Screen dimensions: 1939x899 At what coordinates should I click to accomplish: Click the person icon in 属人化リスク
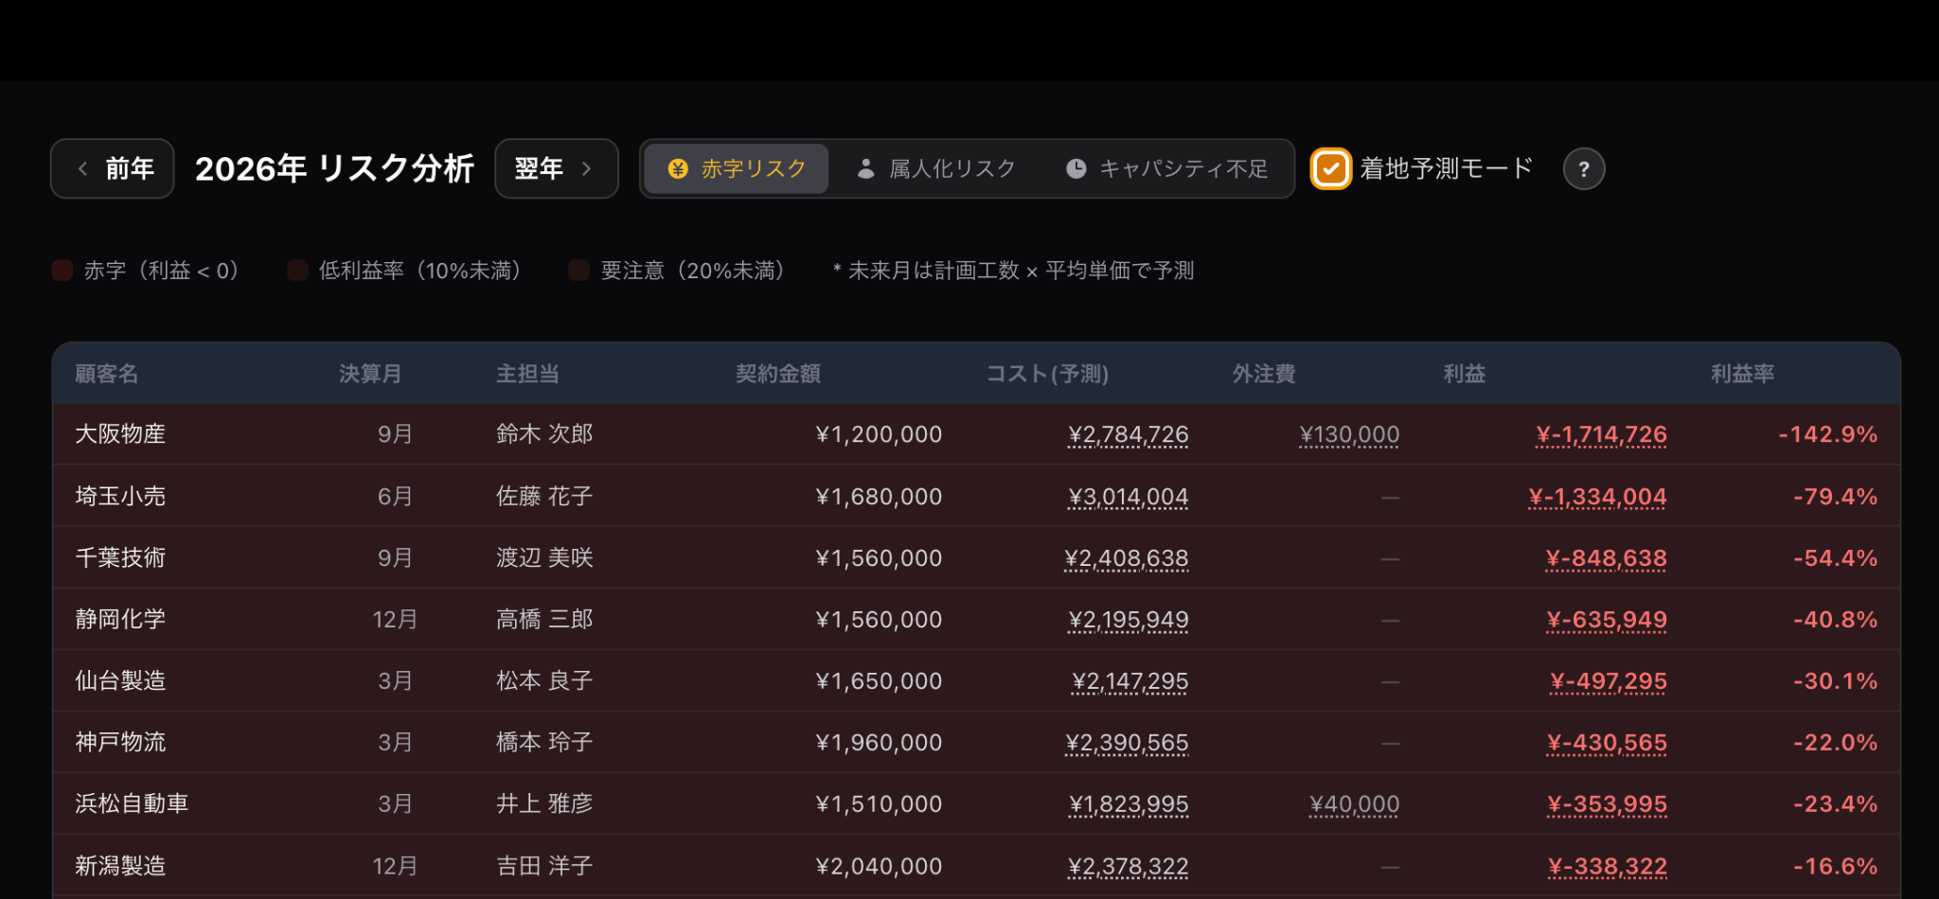pyautogui.click(x=865, y=168)
